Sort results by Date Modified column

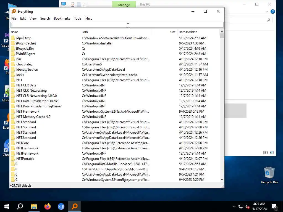198,32
